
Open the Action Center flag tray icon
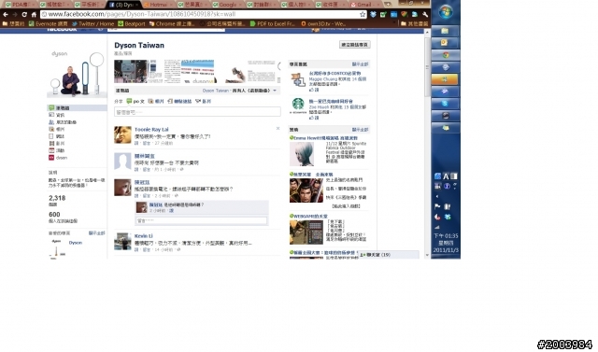[x=437, y=206]
